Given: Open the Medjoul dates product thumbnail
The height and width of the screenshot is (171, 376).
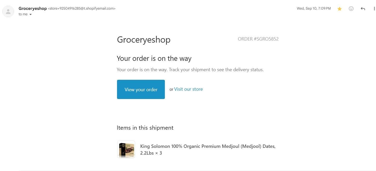Looking at the screenshot, I should click(x=126, y=149).
